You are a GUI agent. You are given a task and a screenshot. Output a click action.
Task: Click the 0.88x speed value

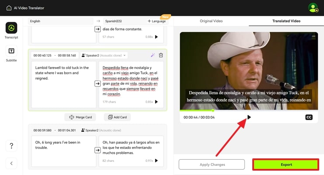[149, 37]
